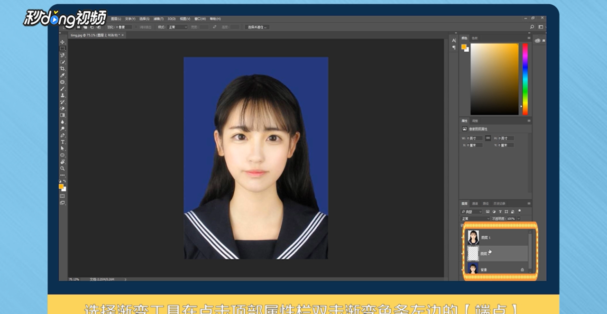Select the Gradient tool
Image resolution: width=607 pixels, height=314 pixels.
63,115
